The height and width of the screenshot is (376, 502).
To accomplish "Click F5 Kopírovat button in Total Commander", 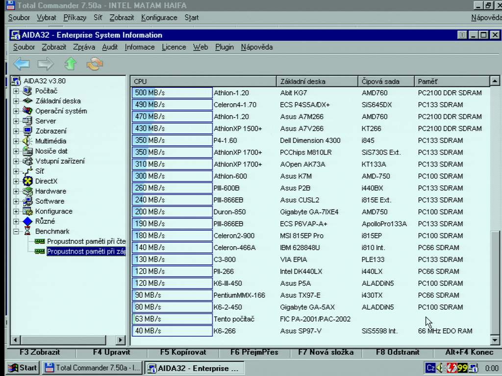I will (183, 352).
